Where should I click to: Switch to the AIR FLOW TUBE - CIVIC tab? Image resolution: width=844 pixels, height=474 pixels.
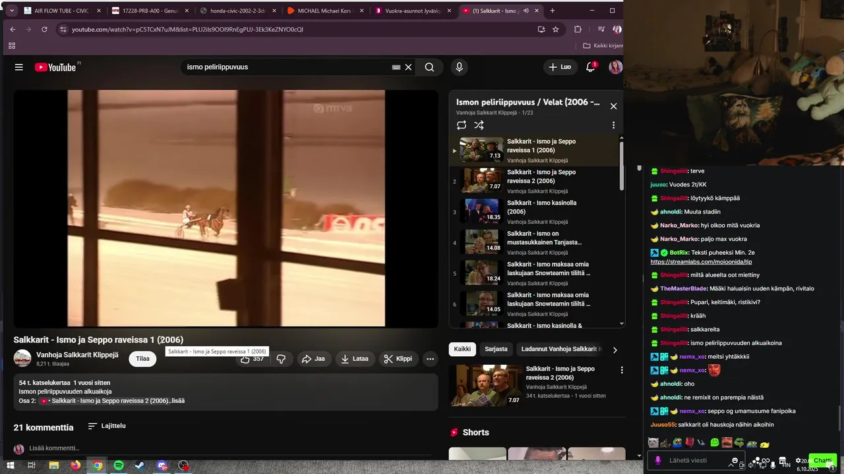click(62, 11)
